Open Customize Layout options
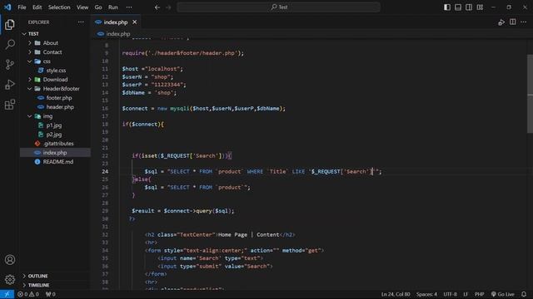 (480, 7)
